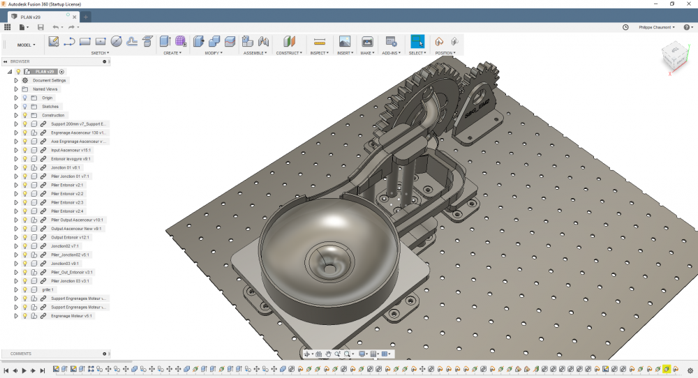Select the highlighted yellow timeline feature

(667, 369)
